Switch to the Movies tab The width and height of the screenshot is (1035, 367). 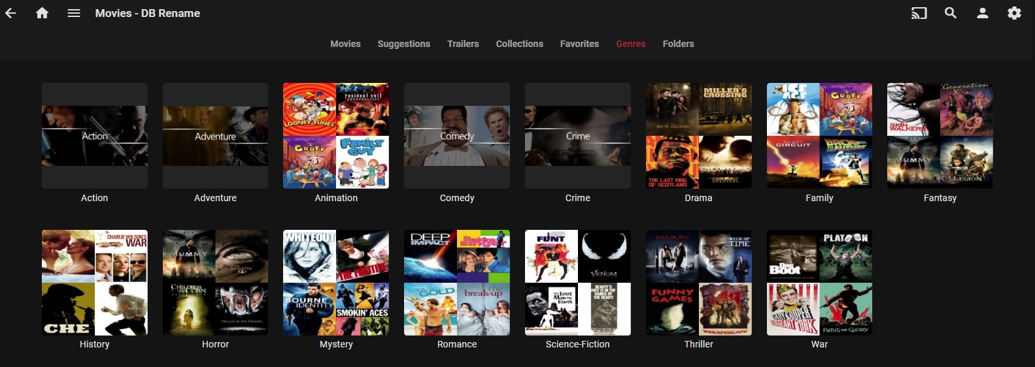[345, 44]
